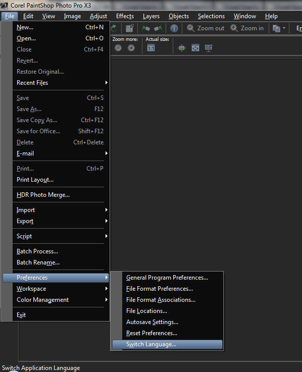The width and height of the screenshot is (302, 372).
Task: Expand the Recent Files submenu
Action: pos(61,83)
